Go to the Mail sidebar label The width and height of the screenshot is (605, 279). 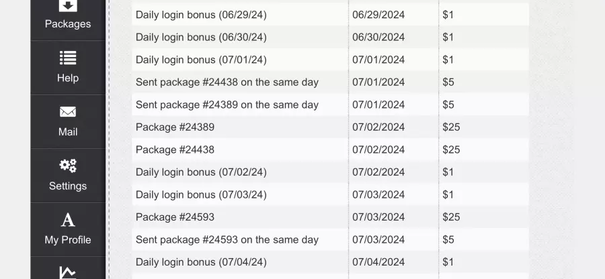pos(68,132)
